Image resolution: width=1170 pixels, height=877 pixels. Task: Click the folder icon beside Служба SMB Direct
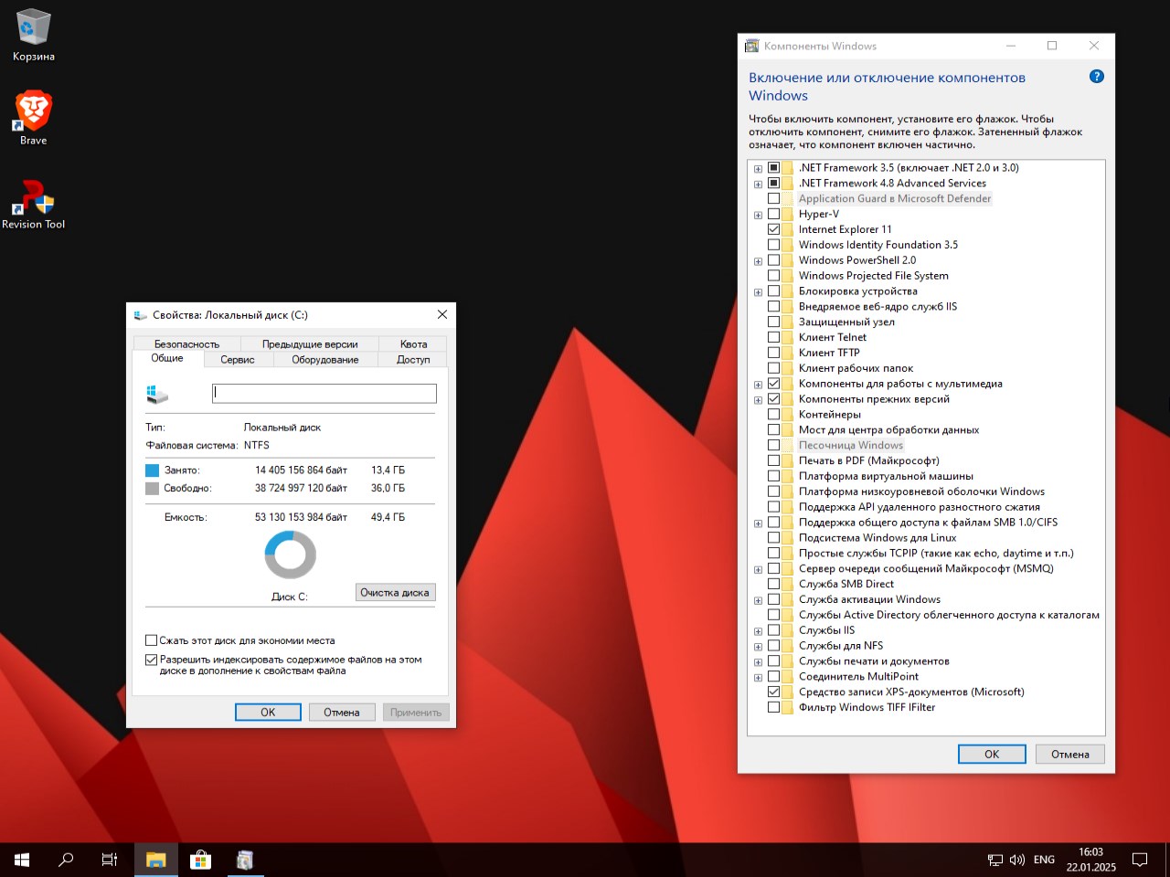(788, 584)
